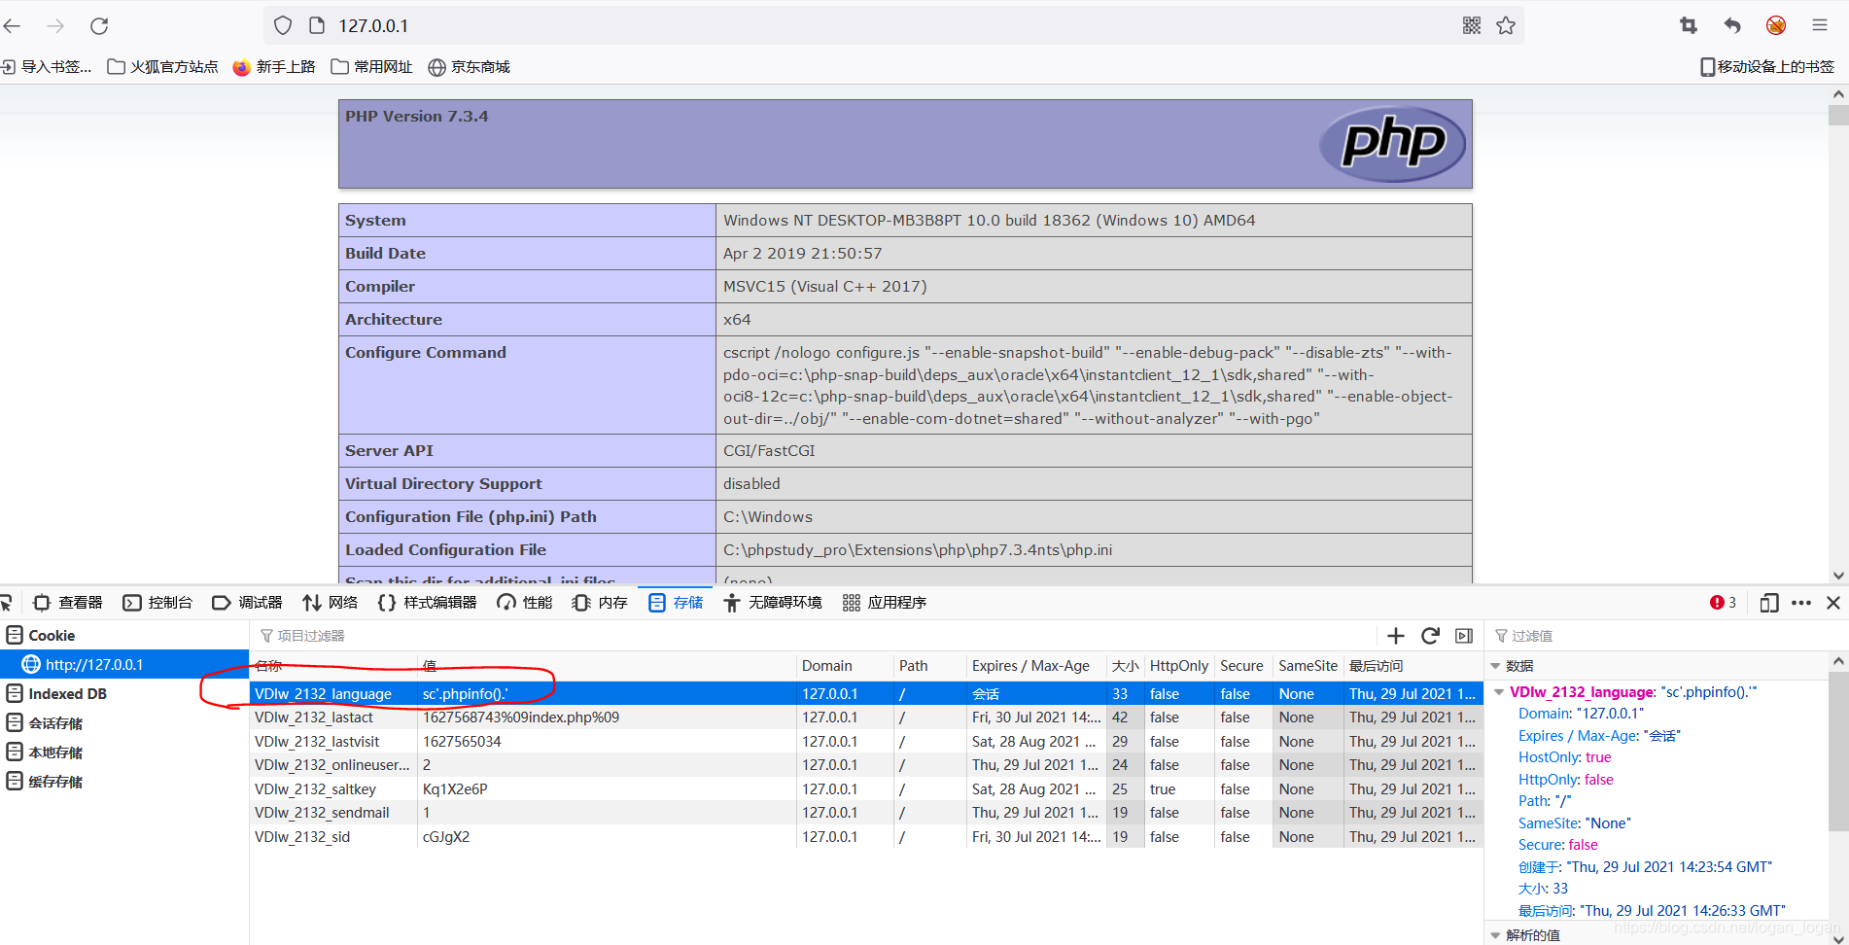Click the page vertical scrollbar down arrow
Viewport: 1849px width, 945px height.
(1837, 575)
